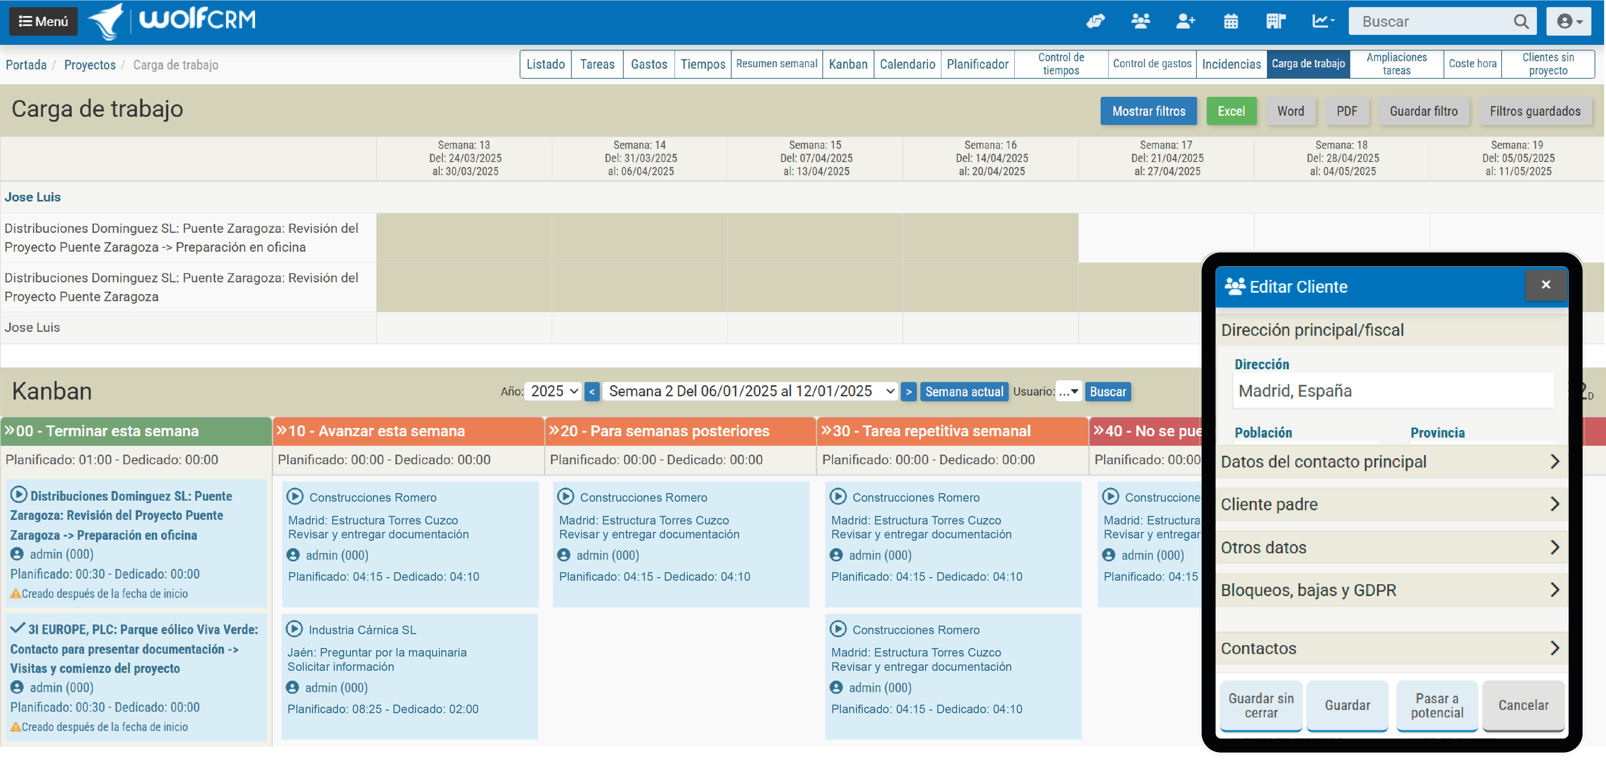
Task: Click Pasar a potencial button
Action: pos(1437,705)
